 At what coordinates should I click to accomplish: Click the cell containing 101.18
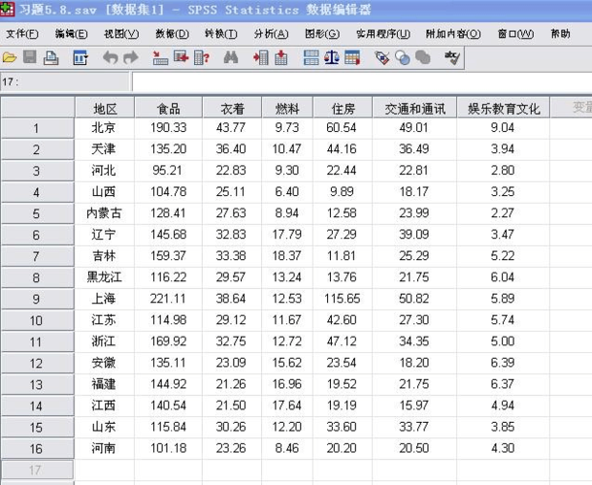point(169,448)
